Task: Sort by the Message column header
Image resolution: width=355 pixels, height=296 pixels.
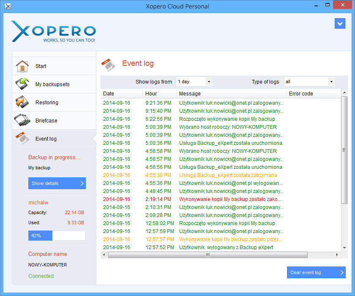Action: (x=232, y=94)
